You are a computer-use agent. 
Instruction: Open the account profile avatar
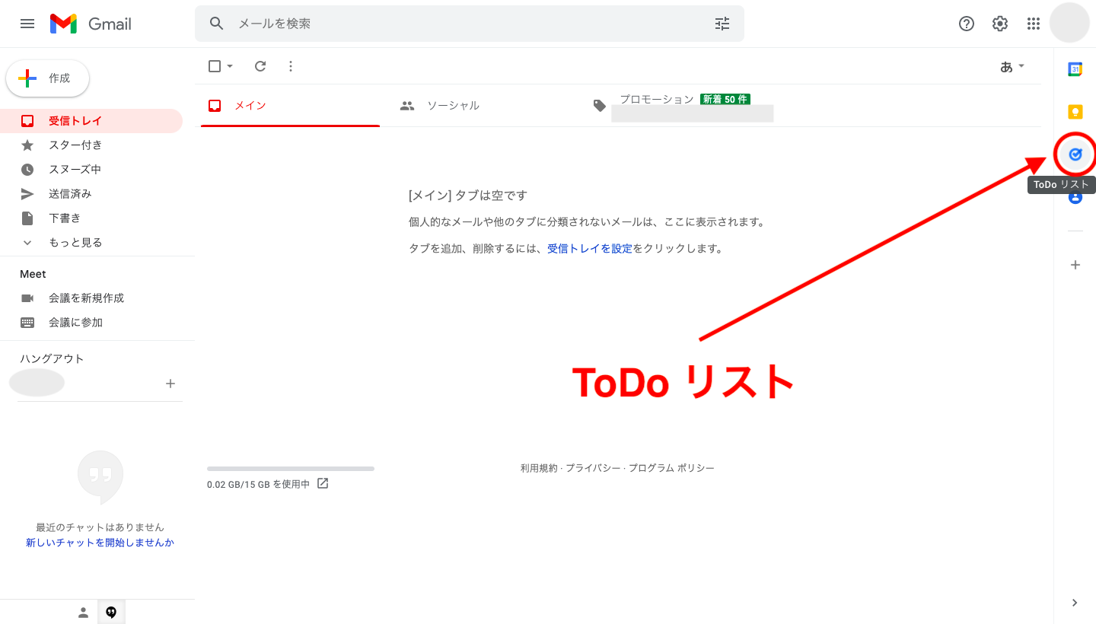1069,23
